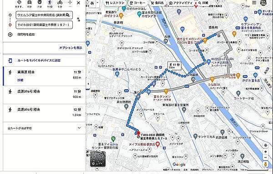The width and height of the screenshot is (273, 174).
Task: Center map on my location
Action: (x=265, y=145)
